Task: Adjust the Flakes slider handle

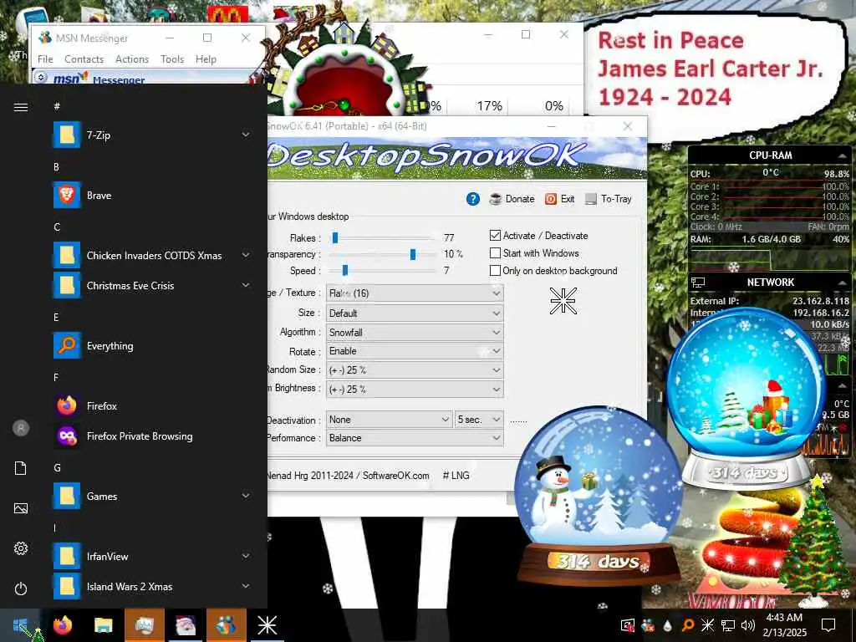Action: pos(335,238)
